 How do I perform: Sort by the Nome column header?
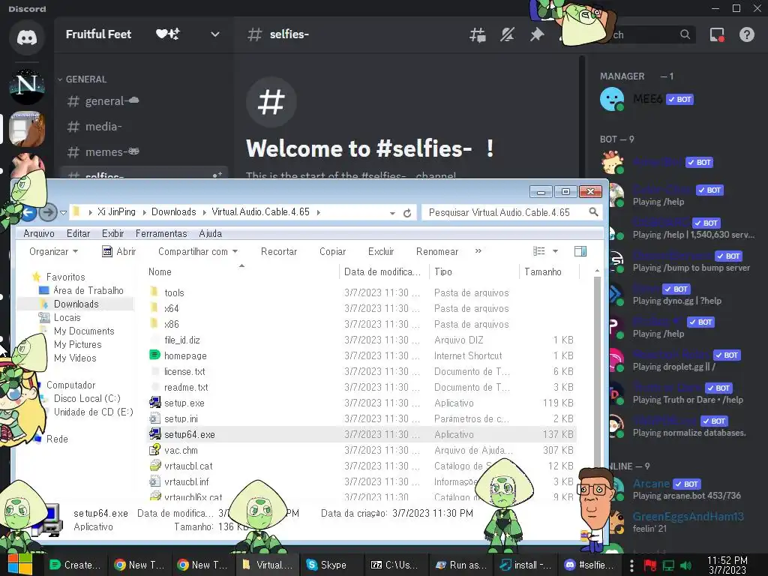(x=242, y=271)
